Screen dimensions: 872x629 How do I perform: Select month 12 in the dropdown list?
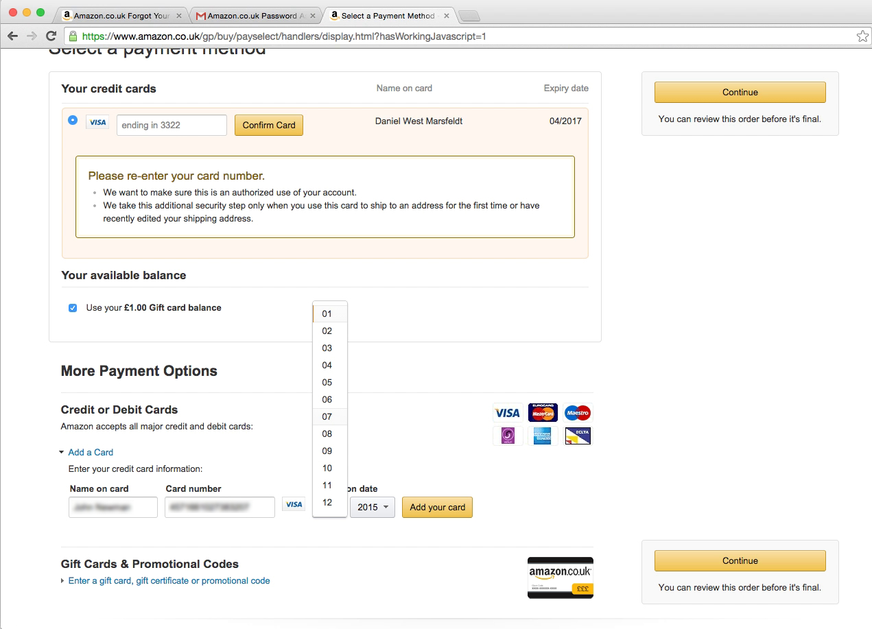(327, 502)
